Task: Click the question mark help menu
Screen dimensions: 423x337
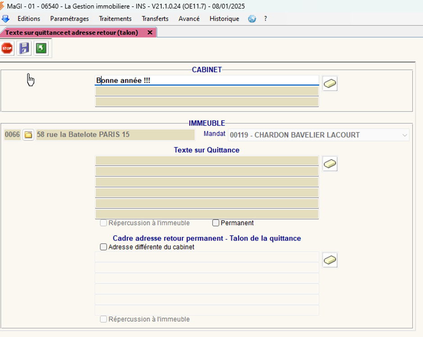Action: [x=265, y=19]
